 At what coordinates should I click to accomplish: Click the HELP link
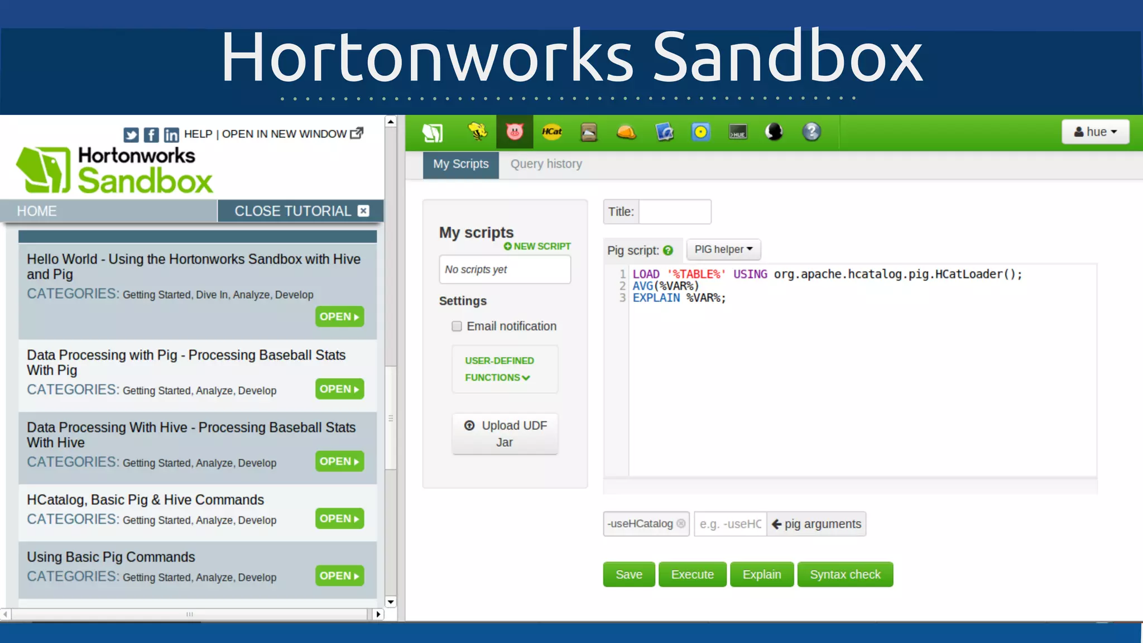tap(198, 134)
